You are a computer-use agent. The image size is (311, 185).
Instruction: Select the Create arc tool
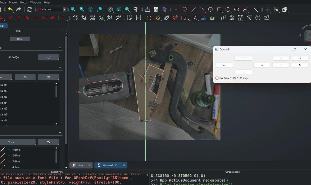[202, 9]
